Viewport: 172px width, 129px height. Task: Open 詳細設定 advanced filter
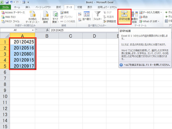click(x=109, y=21)
